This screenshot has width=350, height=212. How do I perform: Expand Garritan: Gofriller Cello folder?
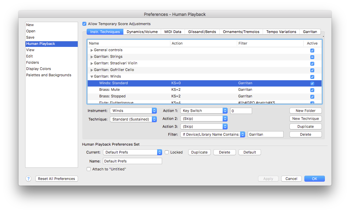[x=92, y=70]
